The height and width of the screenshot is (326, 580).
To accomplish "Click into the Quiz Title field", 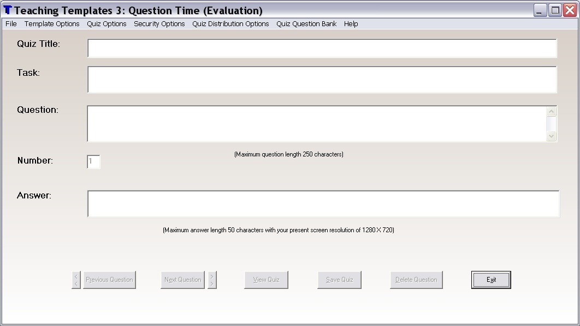I will click(x=322, y=48).
